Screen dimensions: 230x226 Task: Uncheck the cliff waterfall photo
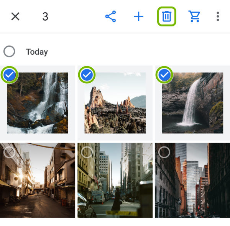point(164,75)
